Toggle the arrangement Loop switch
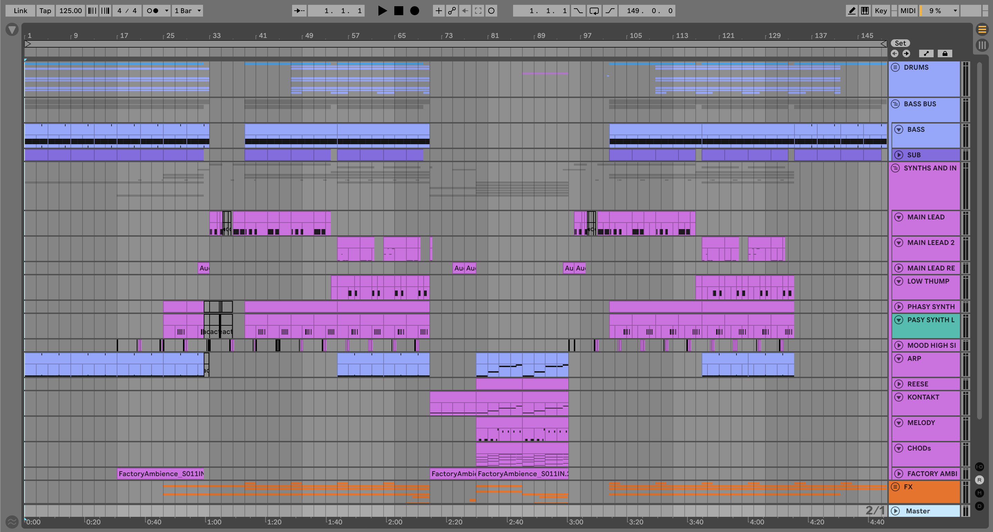993x532 pixels. coord(594,11)
